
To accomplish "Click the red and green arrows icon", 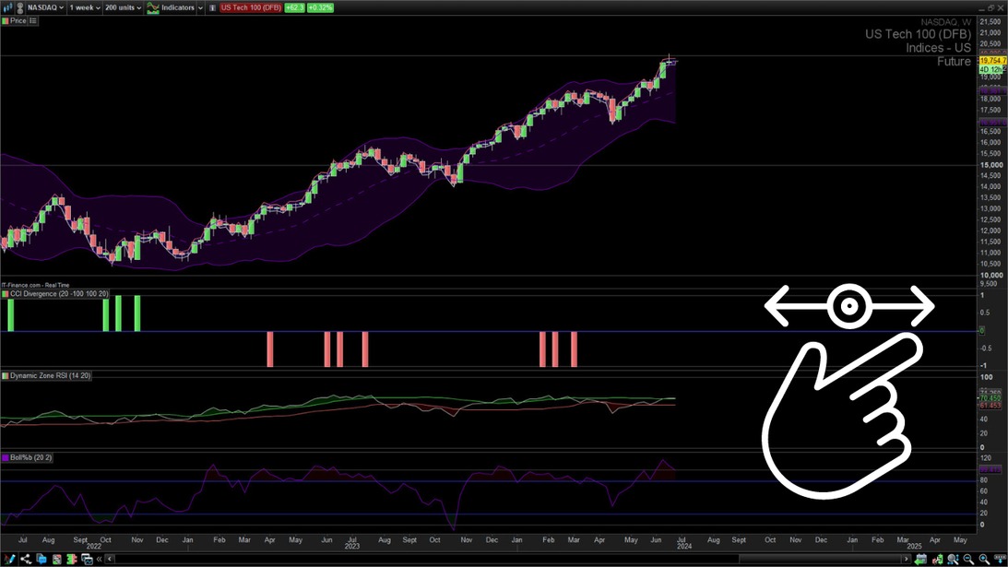I will 937,560.
